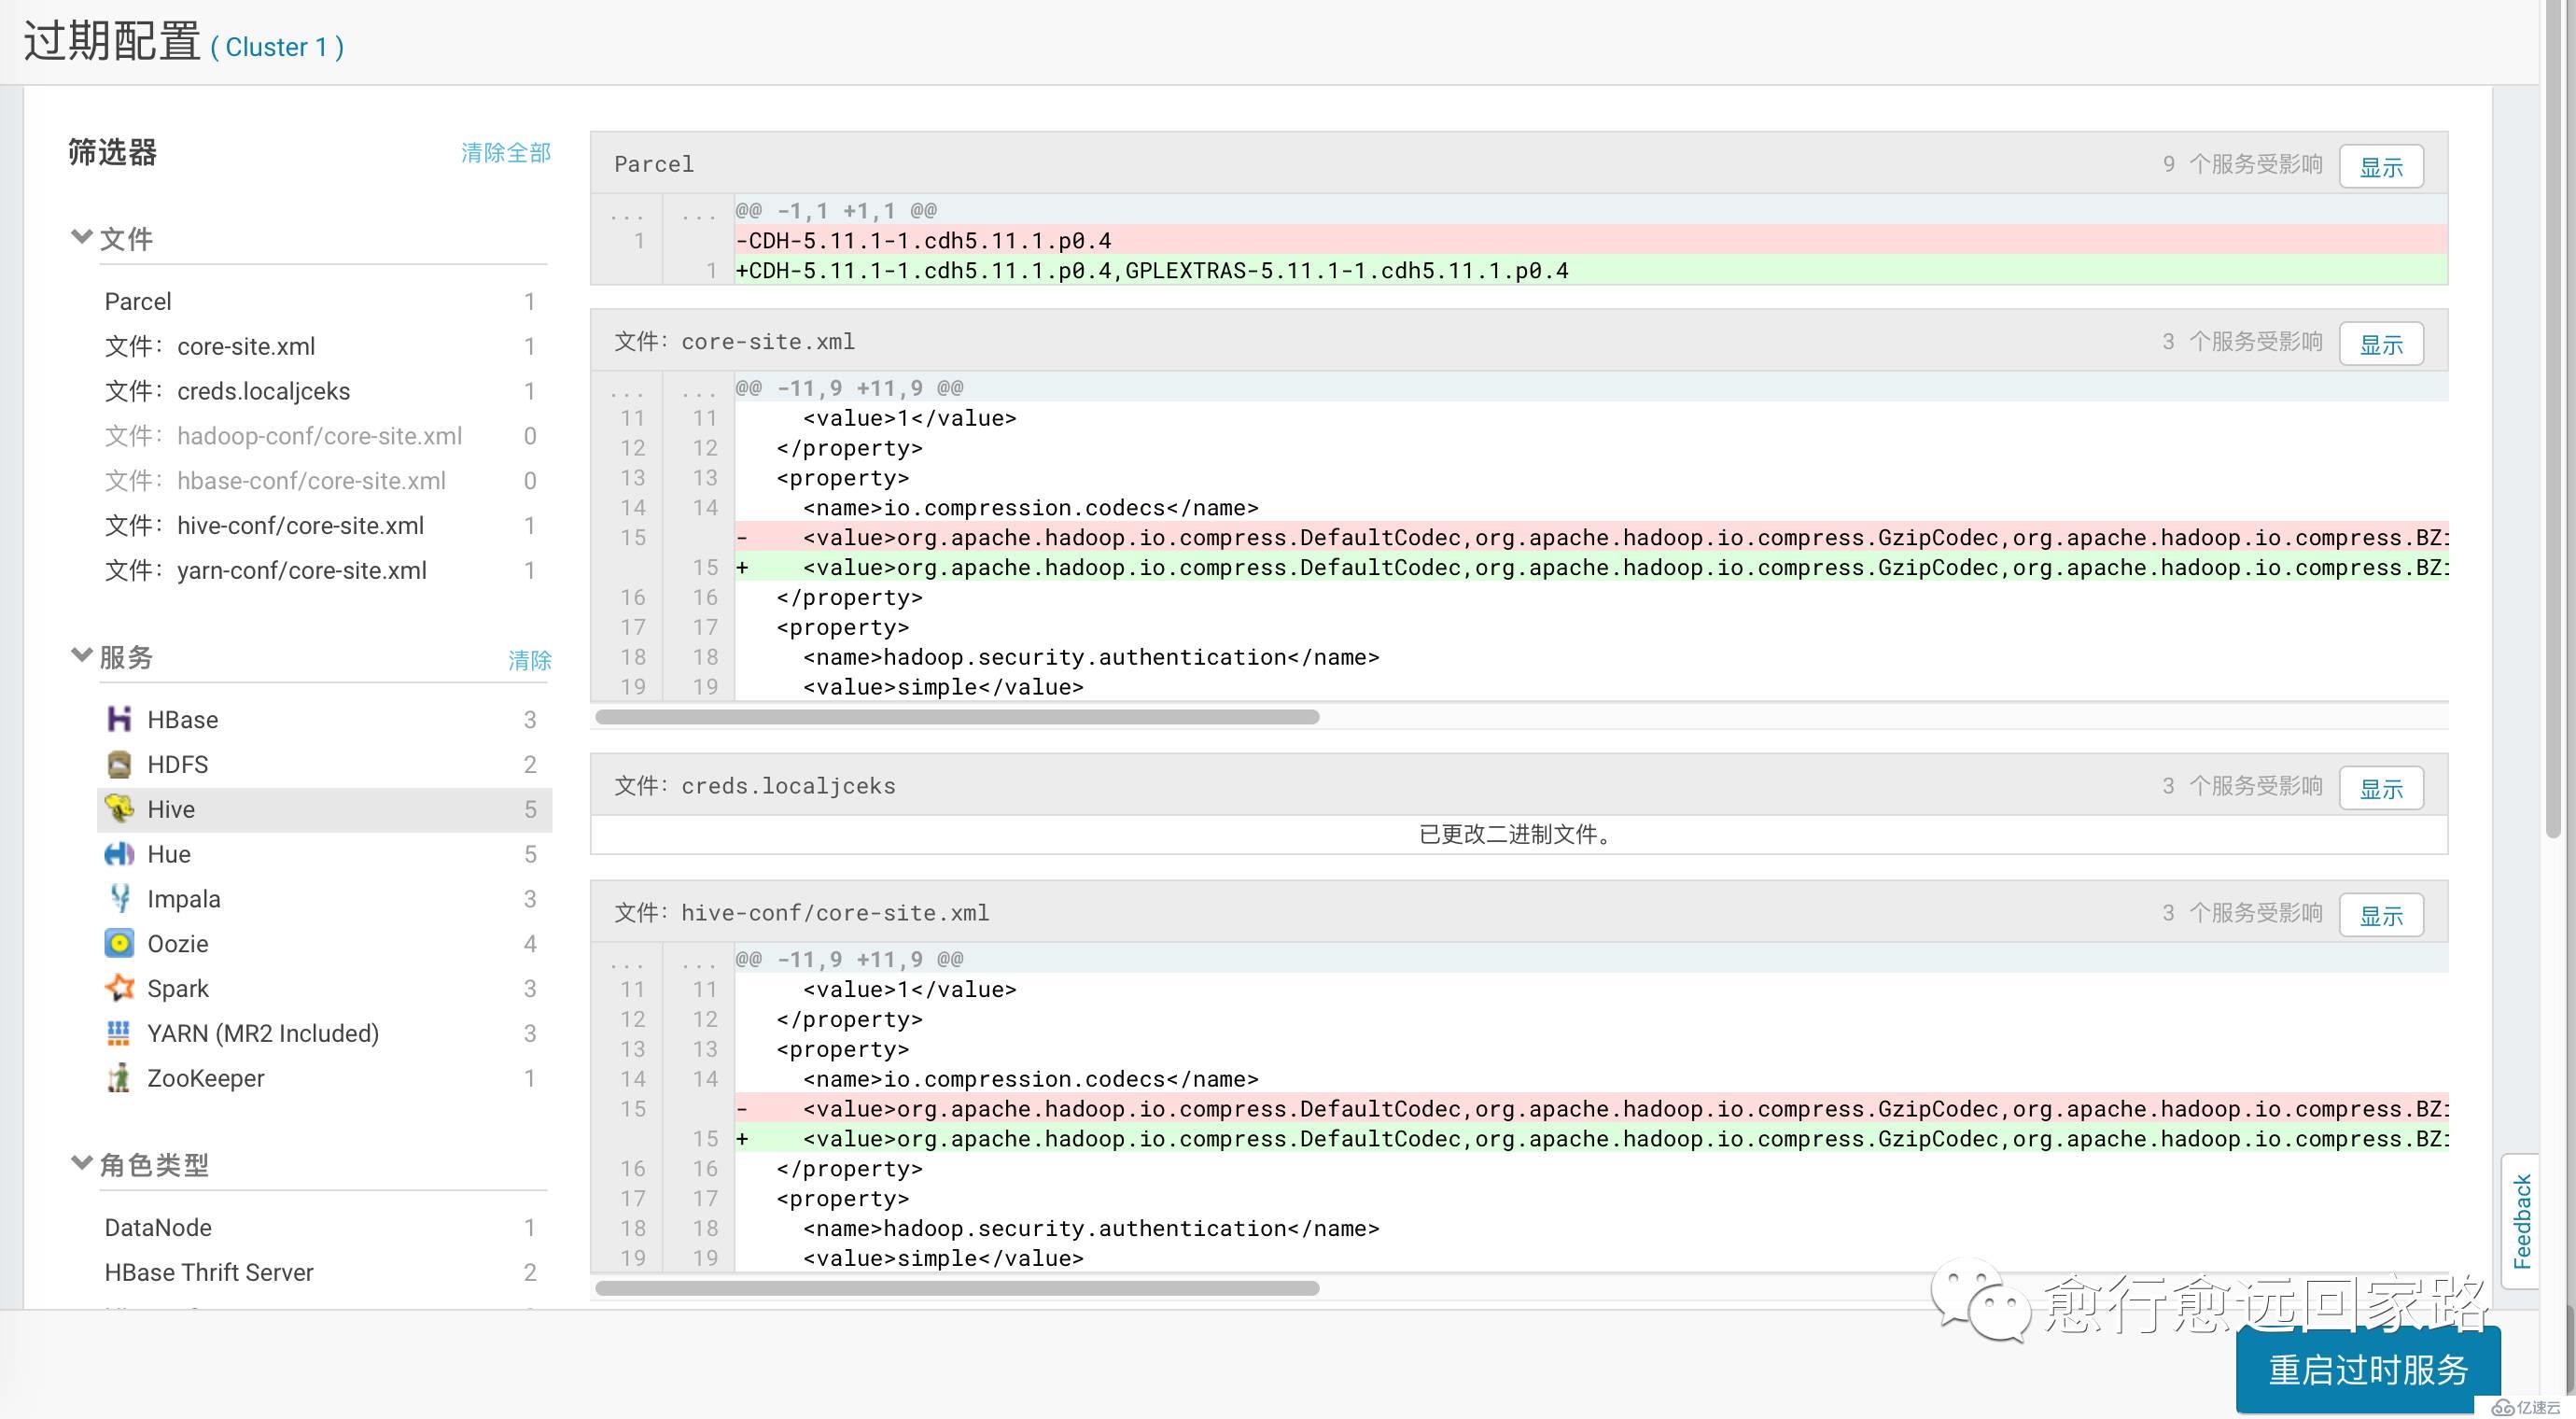Click 清除全部 to clear filters
This screenshot has height=1419, width=2576.
pyautogui.click(x=505, y=154)
